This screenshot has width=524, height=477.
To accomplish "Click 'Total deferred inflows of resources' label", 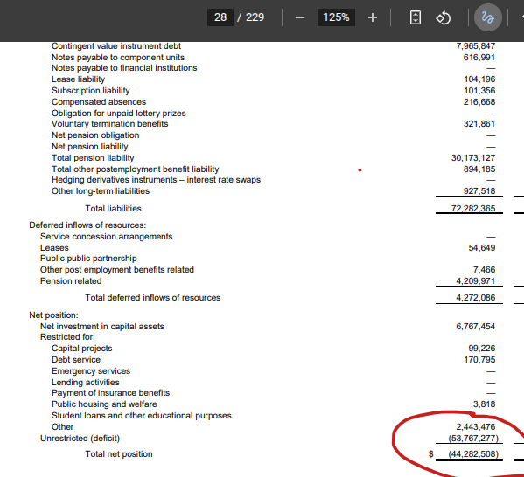I will (153, 298).
